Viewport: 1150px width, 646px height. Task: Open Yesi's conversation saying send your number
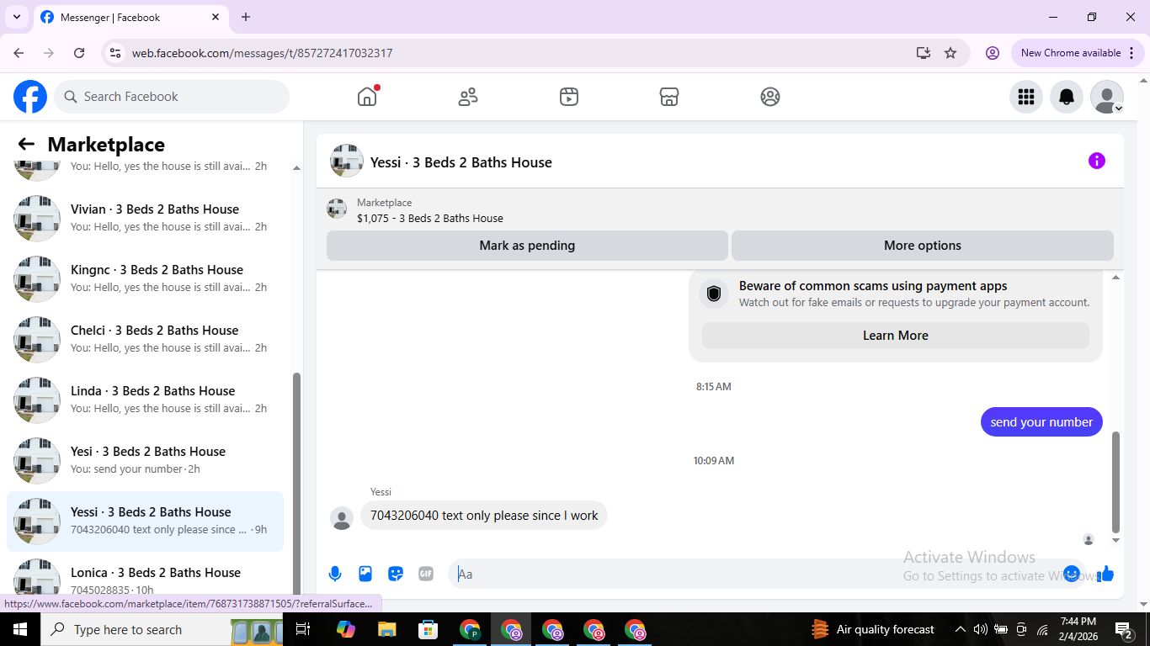point(145,461)
